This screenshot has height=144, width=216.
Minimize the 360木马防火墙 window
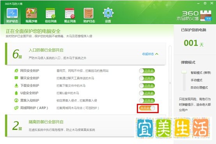coord(198,3)
